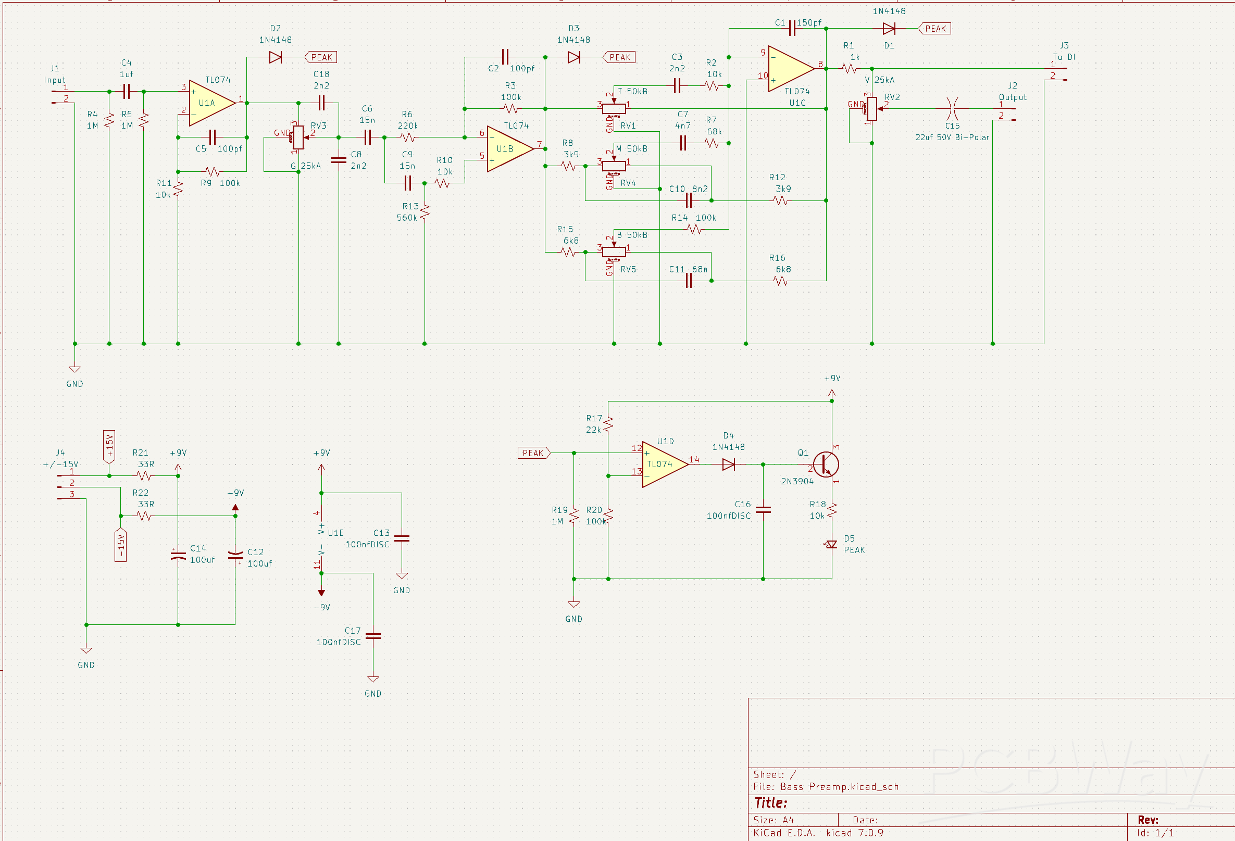Click the 'T 50kB' potentiometer value
This screenshot has width=1235, height=841.
click(632, 91)
